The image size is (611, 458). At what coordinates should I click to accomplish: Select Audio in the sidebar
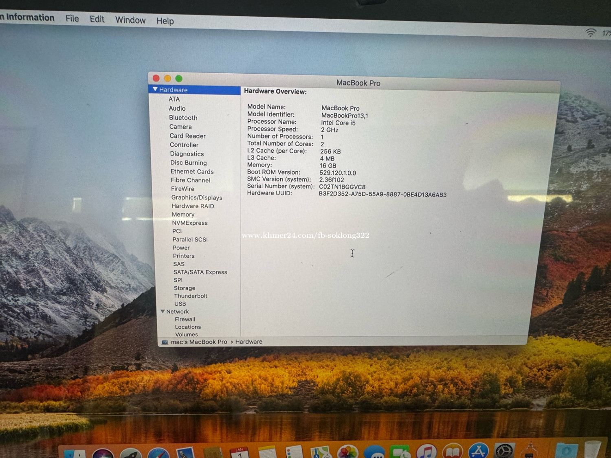pyautogui.click(x=177, y=108)
